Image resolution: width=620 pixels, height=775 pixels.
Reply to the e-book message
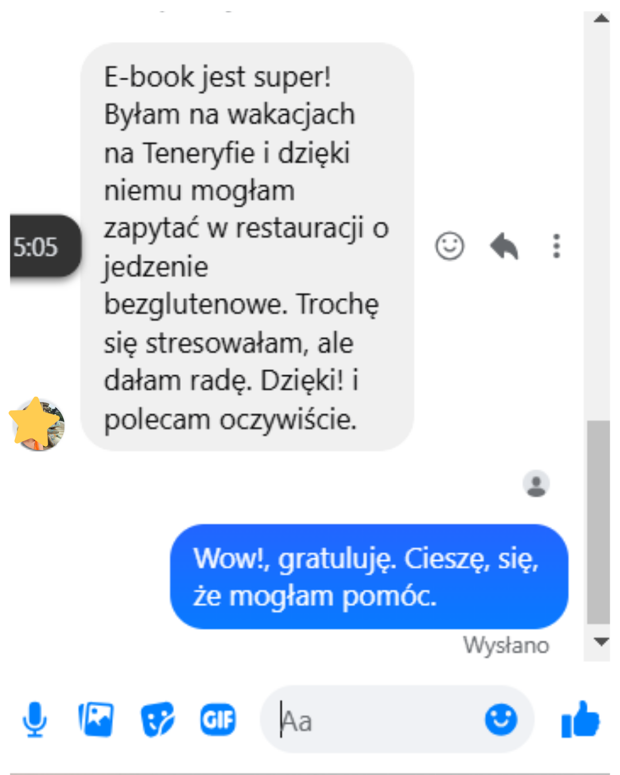[504, 246]
